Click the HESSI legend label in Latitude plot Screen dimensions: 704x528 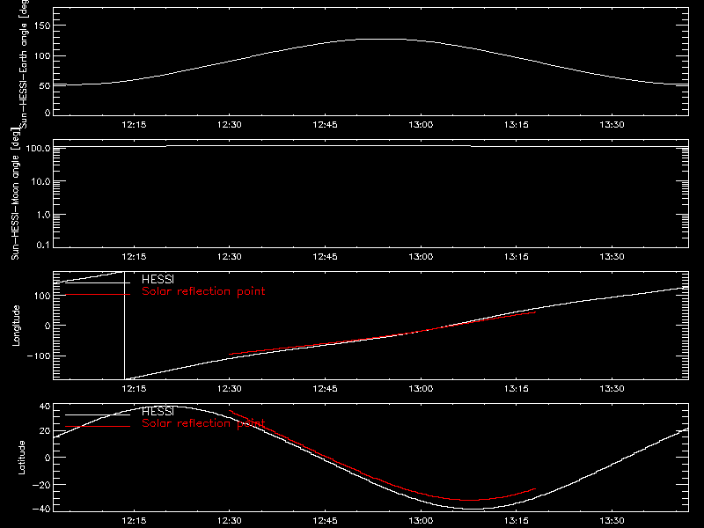[x=158, y=411]
